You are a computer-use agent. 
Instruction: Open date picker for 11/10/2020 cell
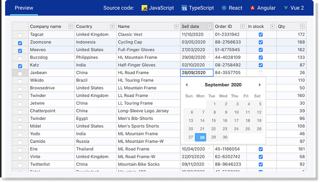[209, 34]
